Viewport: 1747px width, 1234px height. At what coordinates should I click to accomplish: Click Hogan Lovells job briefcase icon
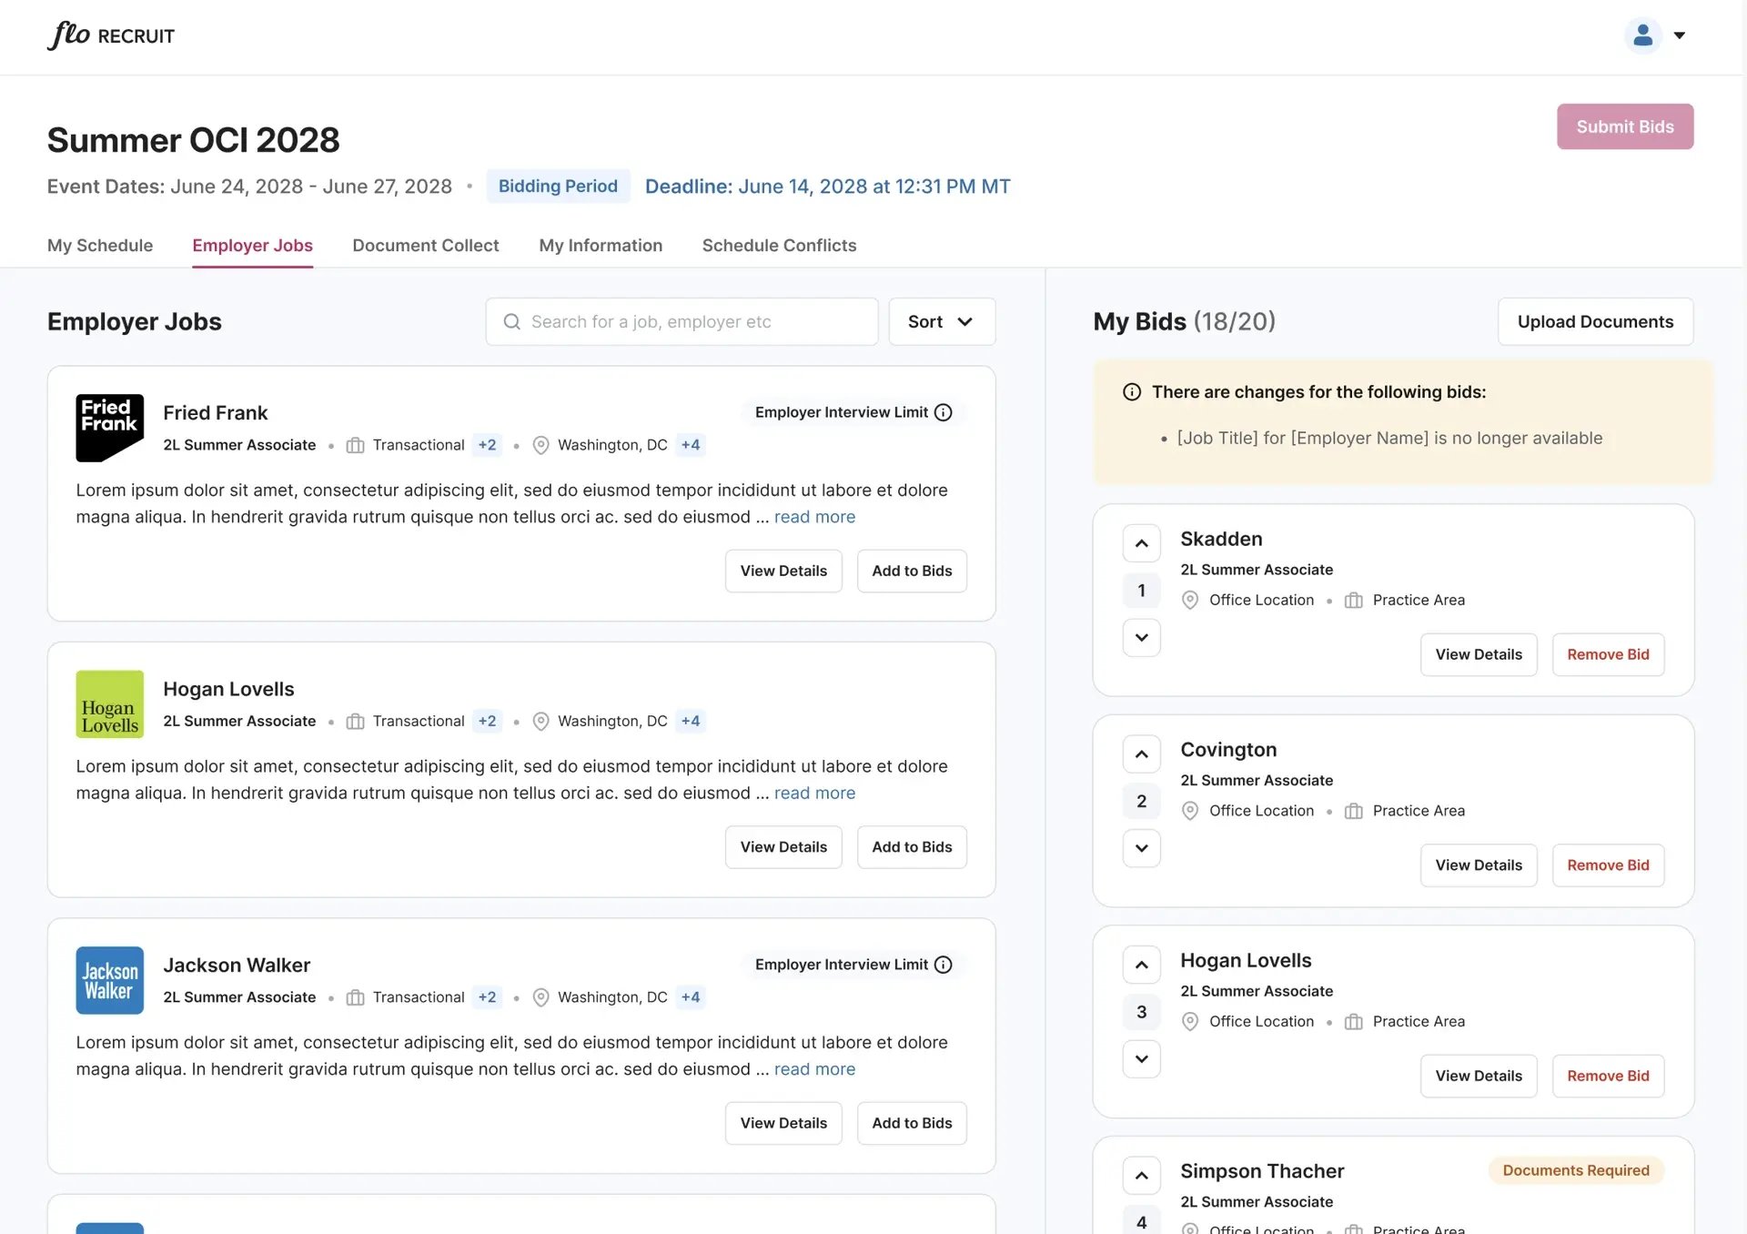pos(356,722)
